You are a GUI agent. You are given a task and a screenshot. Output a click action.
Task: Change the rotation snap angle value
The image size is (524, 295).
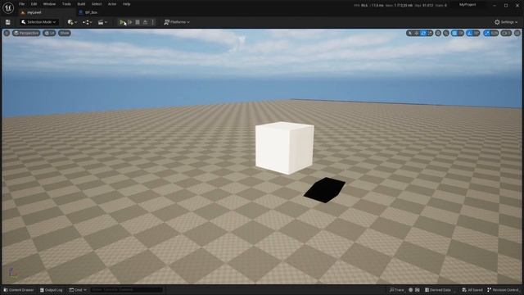tap(477, 33)
